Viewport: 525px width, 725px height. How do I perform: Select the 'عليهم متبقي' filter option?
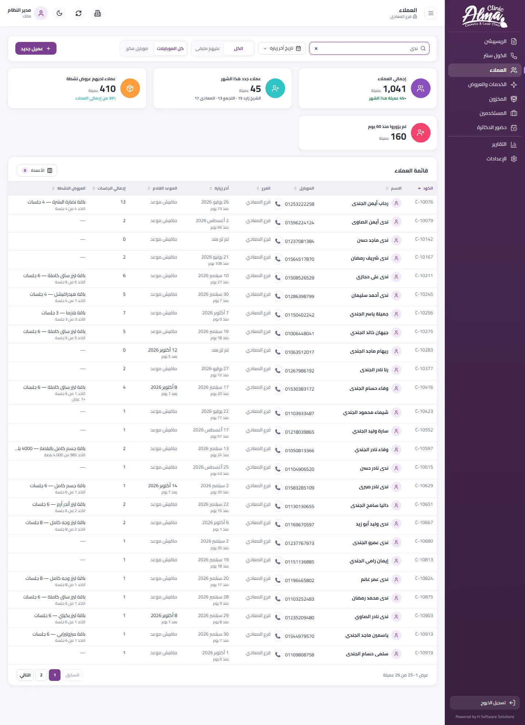coord(207,49)
